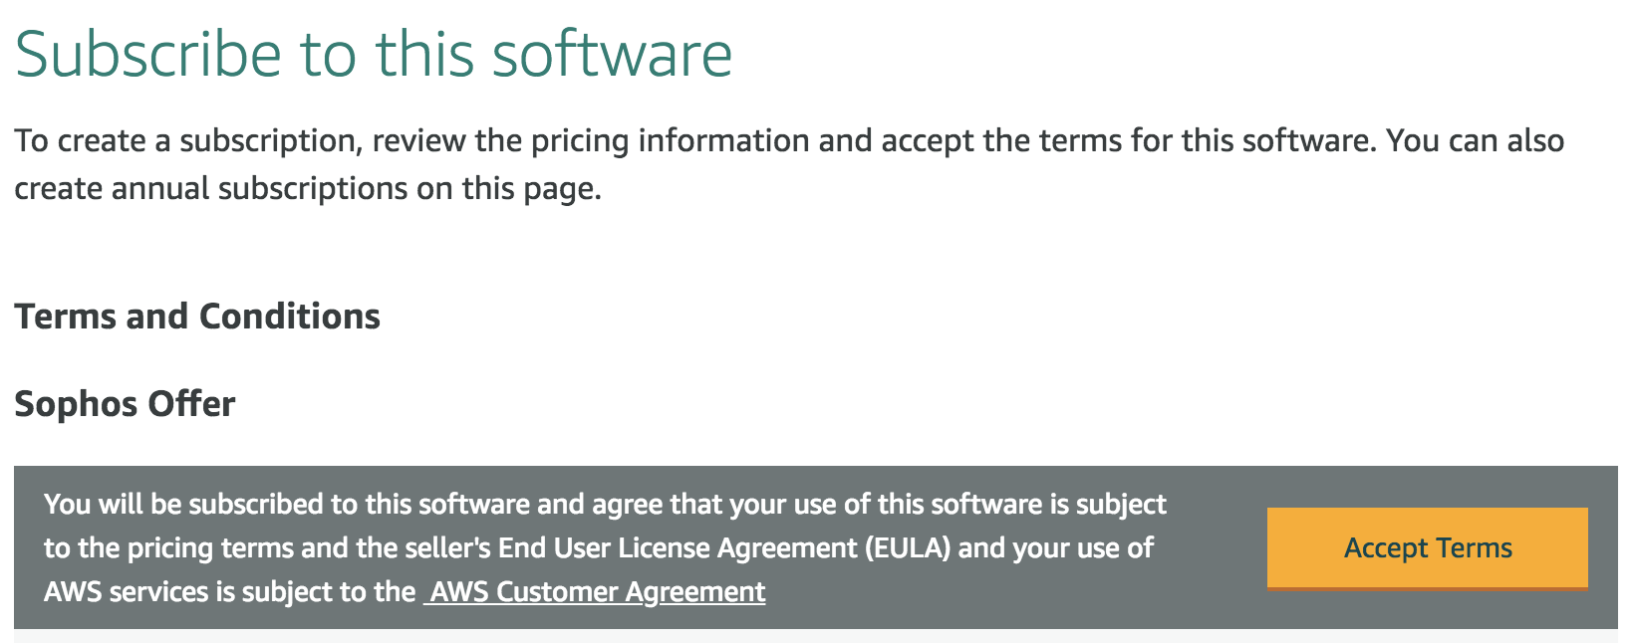This screenshot has height=643, width=1636.
Task: Click the Accept Terms button
Action: [x=1427, y=548]
